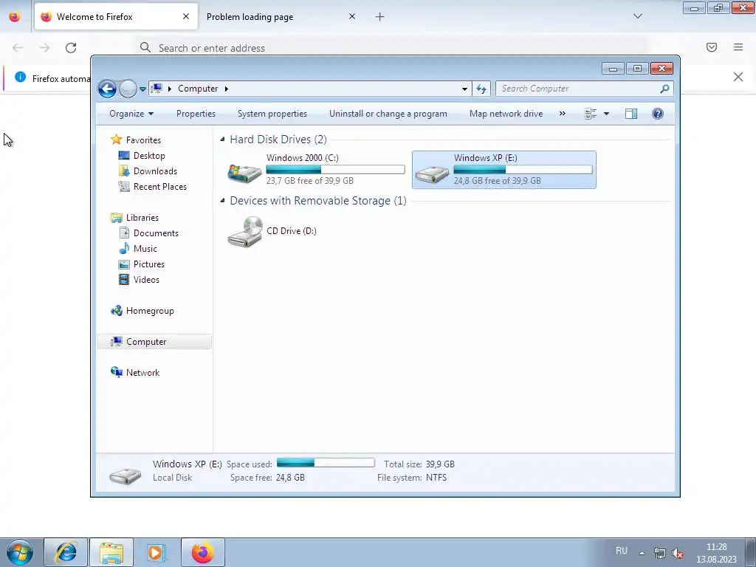Click Firefox Back arrow
This screenshot has width=756, height=567.
(x=18, y=48)
